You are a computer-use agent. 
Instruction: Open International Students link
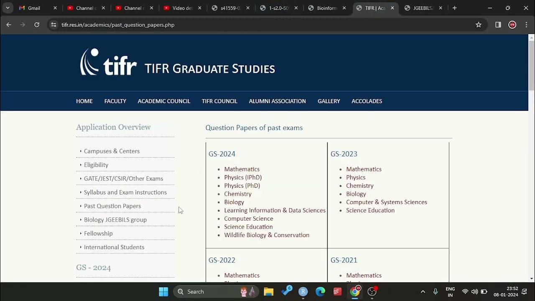(114, 247)
